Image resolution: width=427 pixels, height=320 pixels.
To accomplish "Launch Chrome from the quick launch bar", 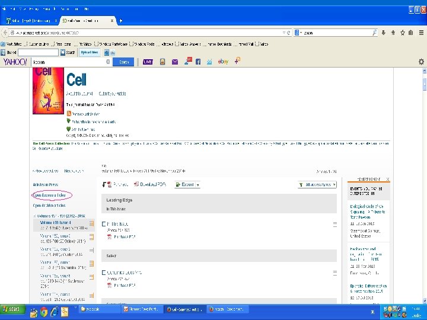I will pyautogui.click(x=44, y=312).
